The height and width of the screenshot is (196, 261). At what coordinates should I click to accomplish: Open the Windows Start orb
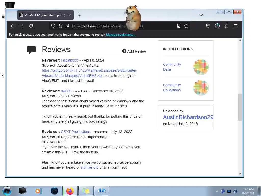pos(7,191)
